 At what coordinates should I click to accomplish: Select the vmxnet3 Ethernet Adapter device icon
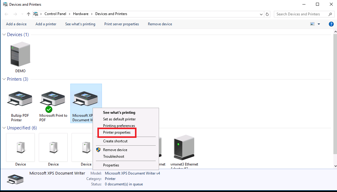click(x=184, y=148)
